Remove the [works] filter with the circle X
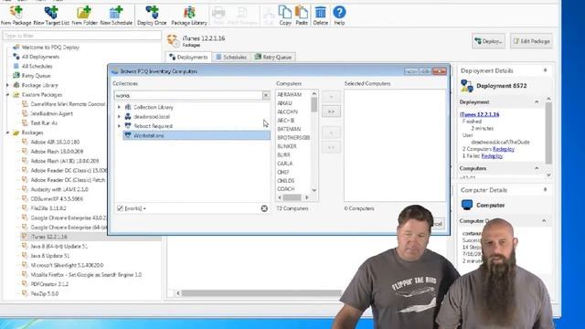585x329 pixels. point(264,208)
